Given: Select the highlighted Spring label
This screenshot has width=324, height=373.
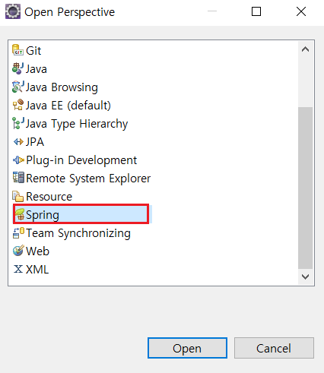Looking at the screenshot, I should 43,215.
